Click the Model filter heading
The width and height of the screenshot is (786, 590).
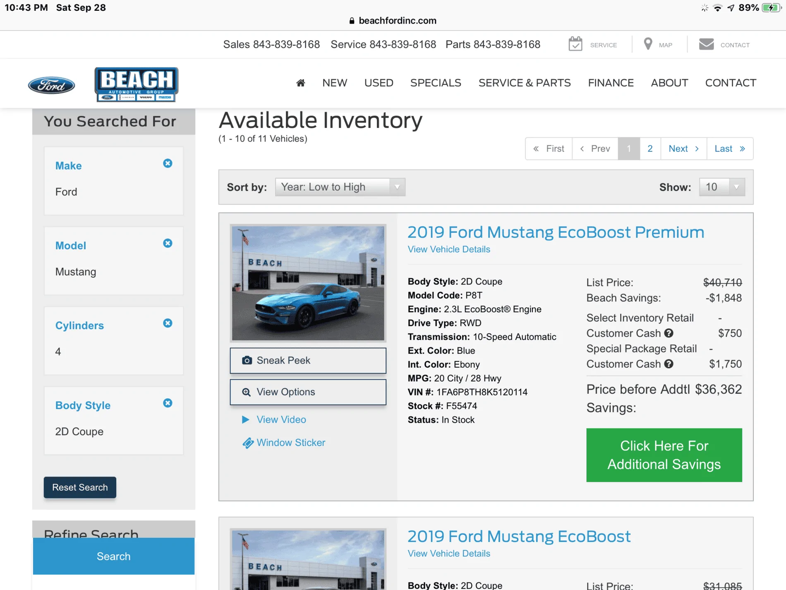[71, 246]
